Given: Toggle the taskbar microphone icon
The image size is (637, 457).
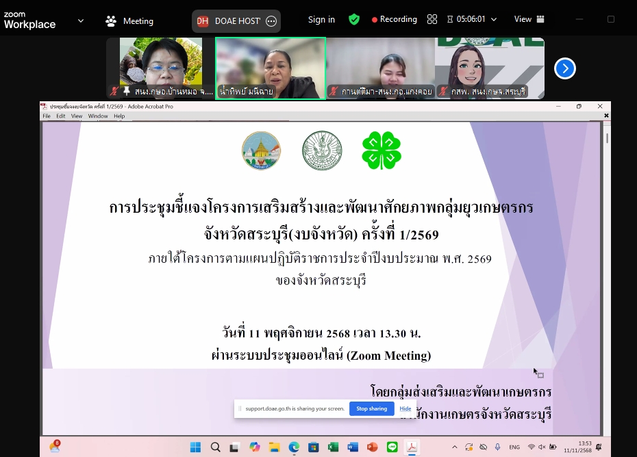Looking at the screenshot, I should click(x=497, y=447).
